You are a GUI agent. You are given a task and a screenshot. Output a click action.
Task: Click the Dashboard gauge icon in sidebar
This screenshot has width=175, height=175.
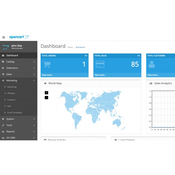click(x=3, y=56)
